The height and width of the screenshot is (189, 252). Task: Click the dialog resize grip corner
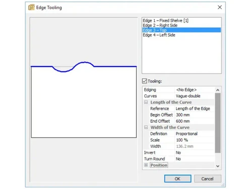(223, 185)
